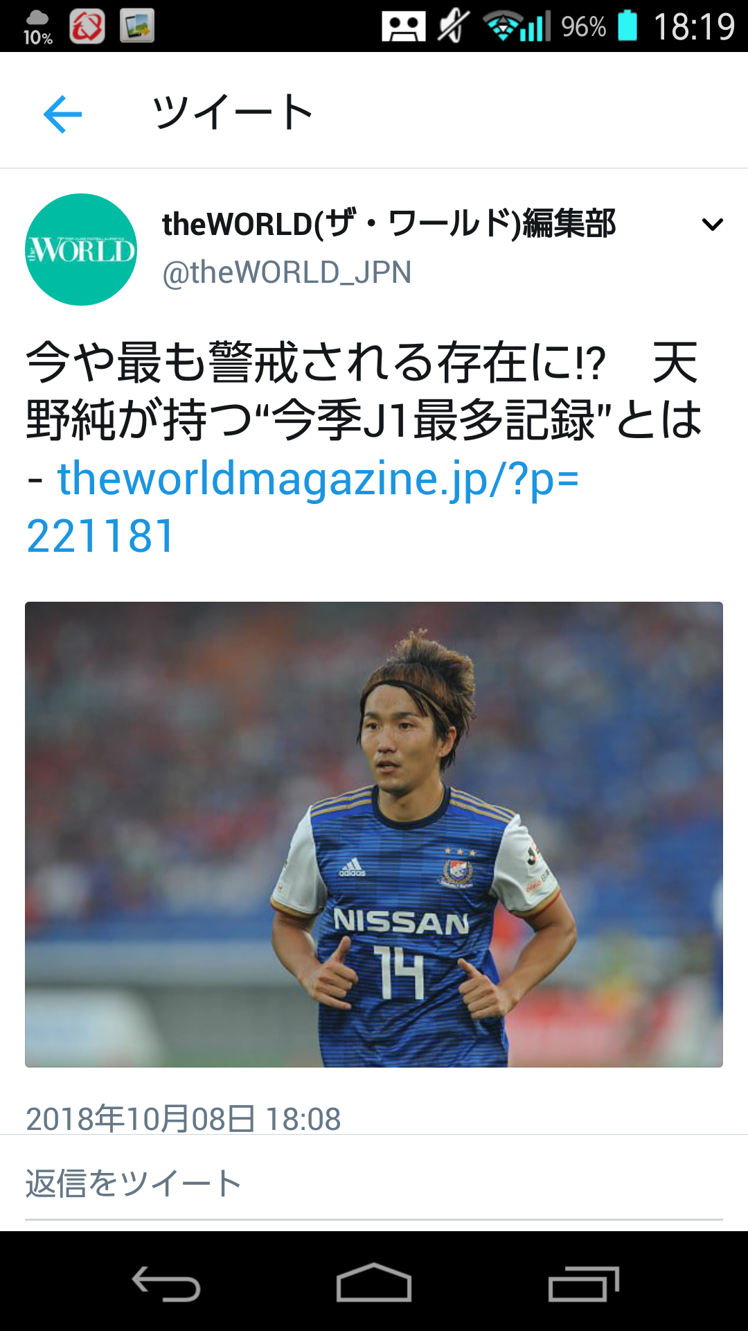Open the Android recent apps button
The width and height of the screenshot is (748, 1331).
[x=583, y=1283]
